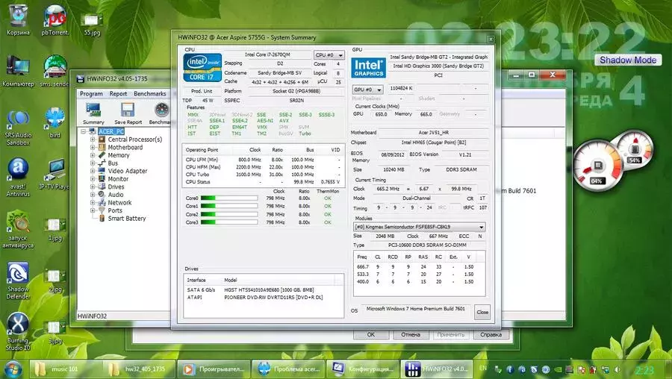Open 1.jpg file on desktop
The width and height of the screenshot is (672, 379).
(55, 230)
